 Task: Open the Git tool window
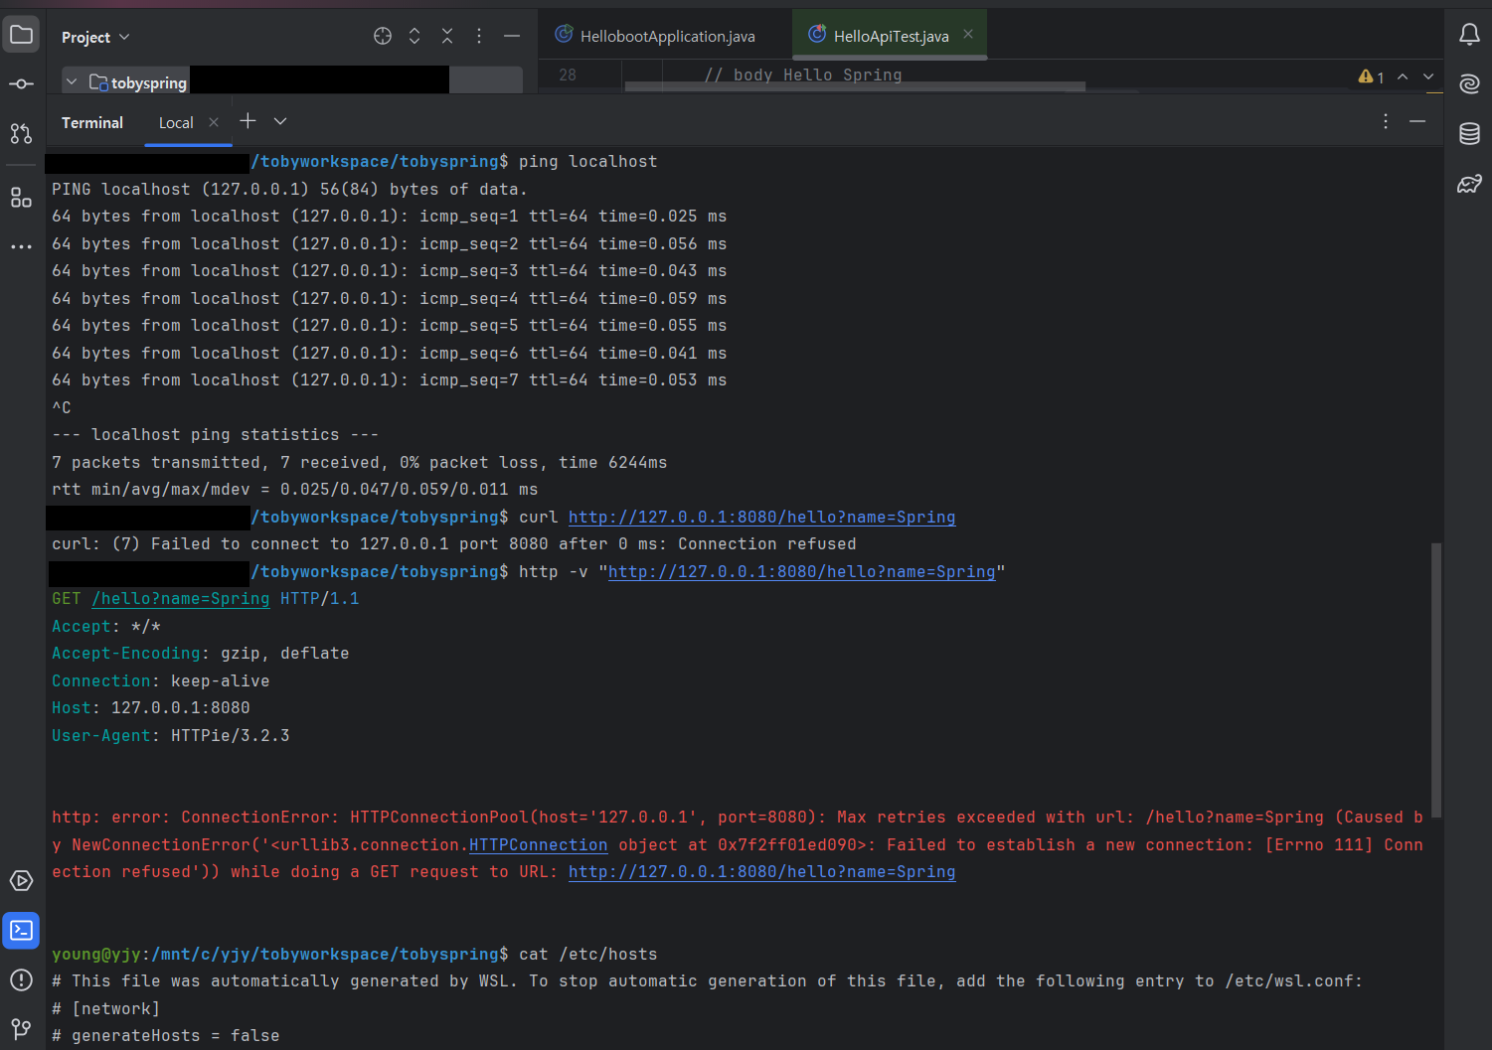pos(21,1029)
